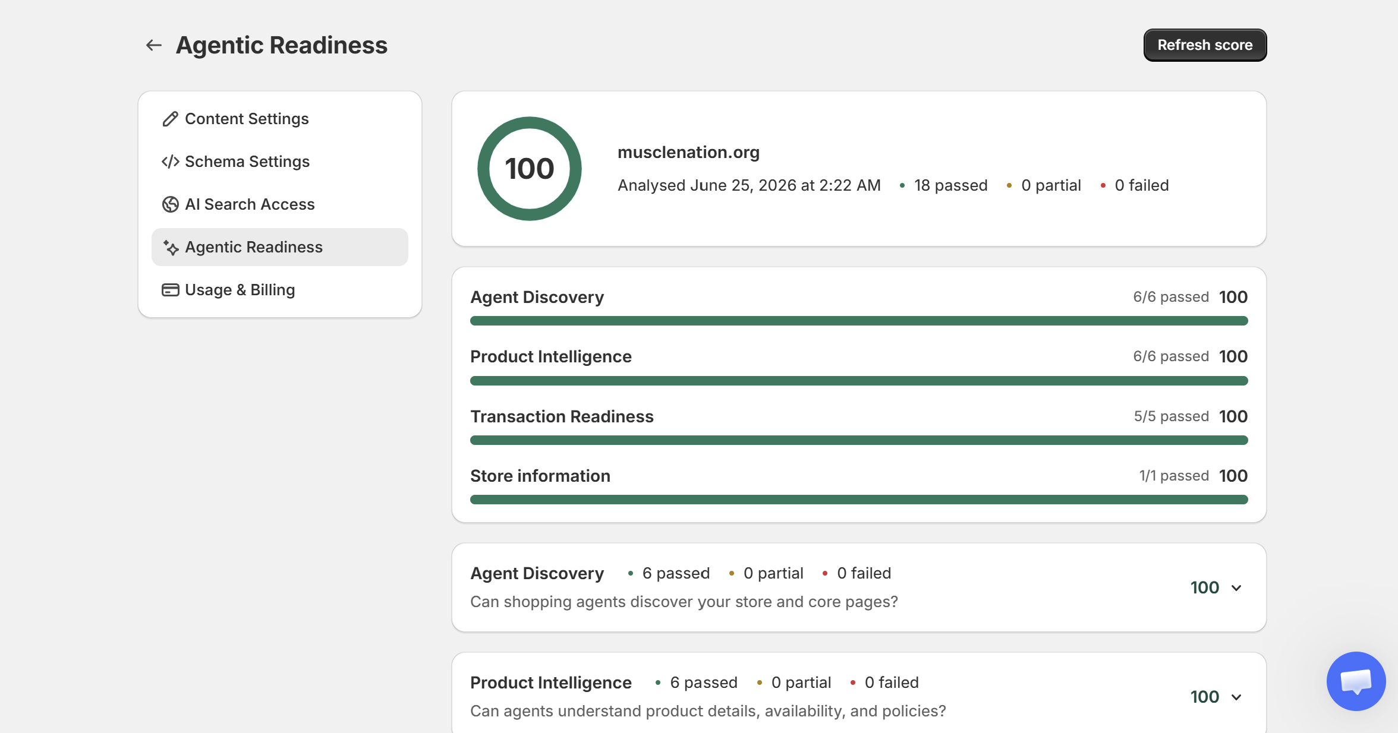Click 'Can shopping agents discover your store' description
The image size is (1398, 733).
684,602
